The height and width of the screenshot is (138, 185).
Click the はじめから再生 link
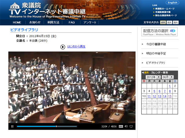[76, 46]
